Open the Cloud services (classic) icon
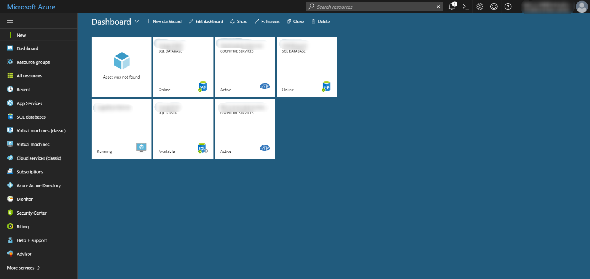Screen dimensions: 590x279 10,158
